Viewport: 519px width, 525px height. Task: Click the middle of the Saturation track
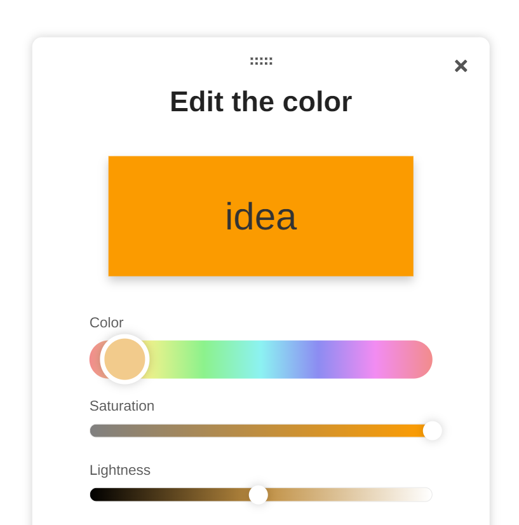coord(260,430)
